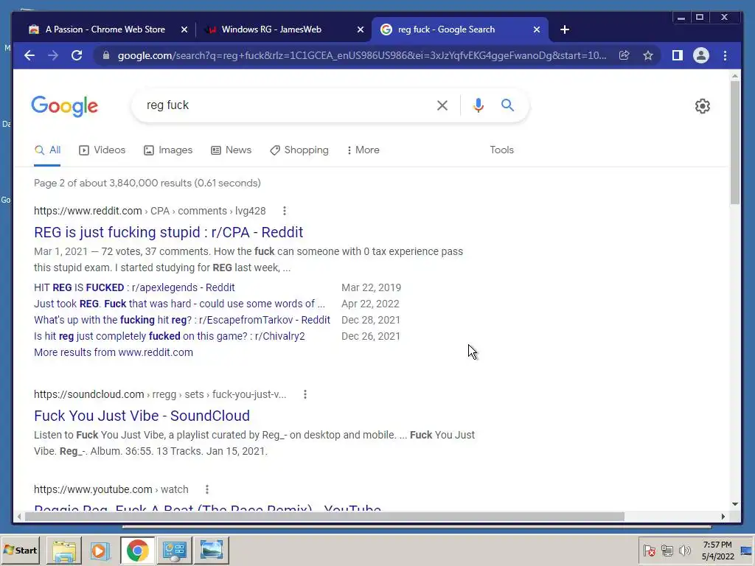Launch the media player taskbar icon

[x=100, y=550]
